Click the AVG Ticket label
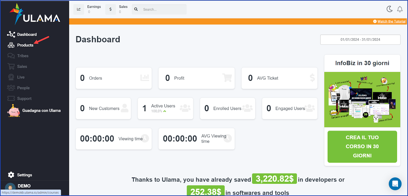The image size is (408, 196). [267, 78]
